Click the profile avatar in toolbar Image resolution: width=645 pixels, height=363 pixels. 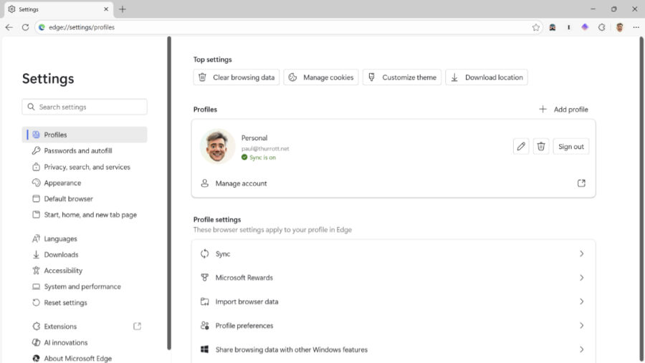(x=619, y=27)
